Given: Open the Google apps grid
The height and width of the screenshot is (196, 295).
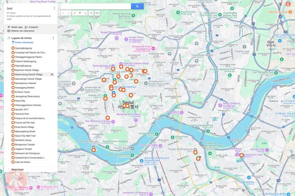Looking at the screenshot, I should tap(280, 4).
